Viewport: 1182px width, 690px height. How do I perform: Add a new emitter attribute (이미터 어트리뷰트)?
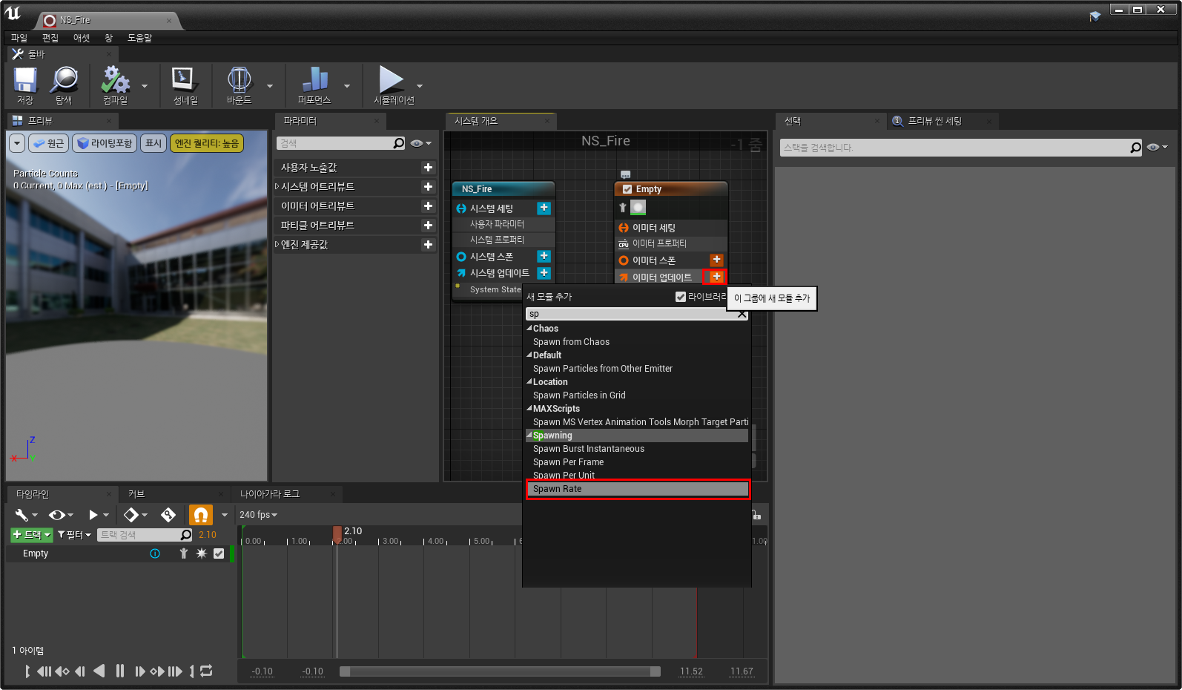coord(428,206)
